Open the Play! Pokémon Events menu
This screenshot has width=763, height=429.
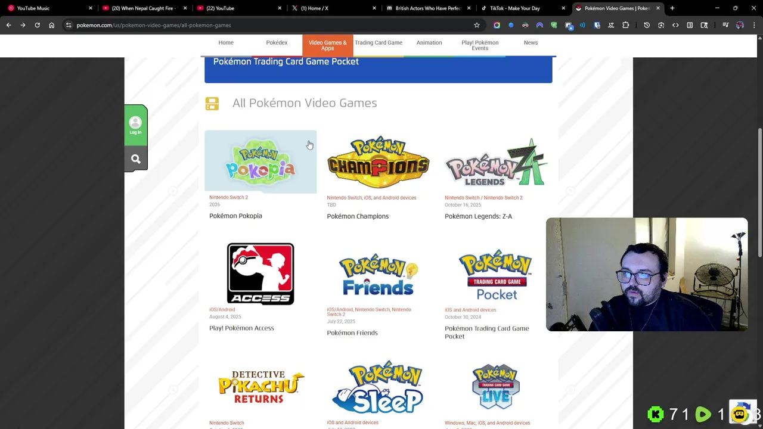coord(480,45)
